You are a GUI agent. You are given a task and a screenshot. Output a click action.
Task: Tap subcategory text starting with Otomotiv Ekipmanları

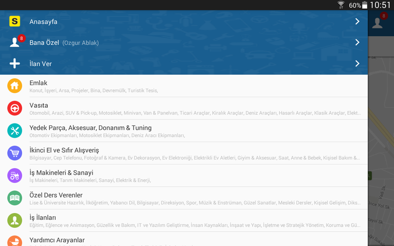[x=107, y=136]
